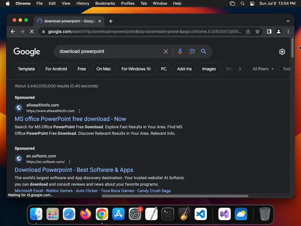
Task: Focus the Chrome address bar URL
Action: pyautogui.click(x=145, y=31)
